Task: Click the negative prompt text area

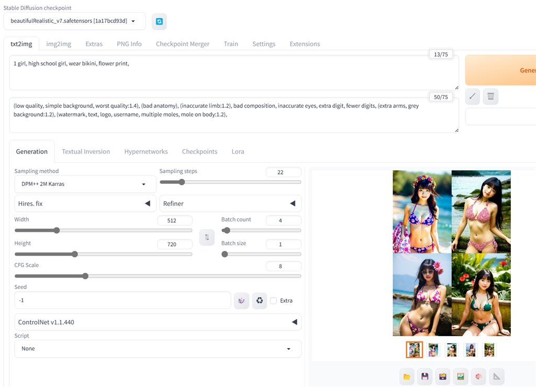Action: [x=234, y=115]
